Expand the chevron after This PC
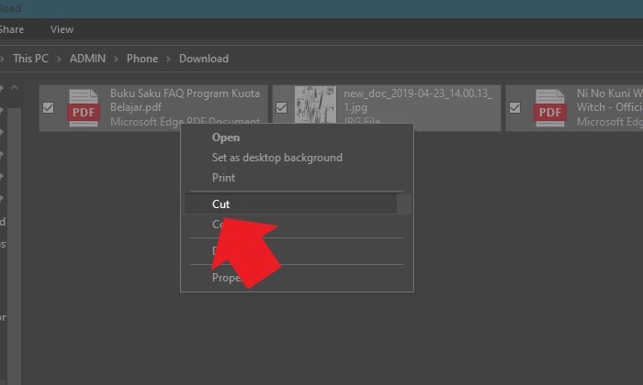The image size is (643, 385). 59,59
